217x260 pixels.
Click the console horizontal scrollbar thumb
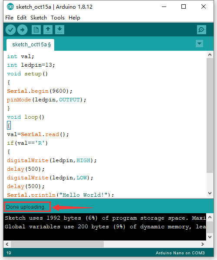(57, 244)
